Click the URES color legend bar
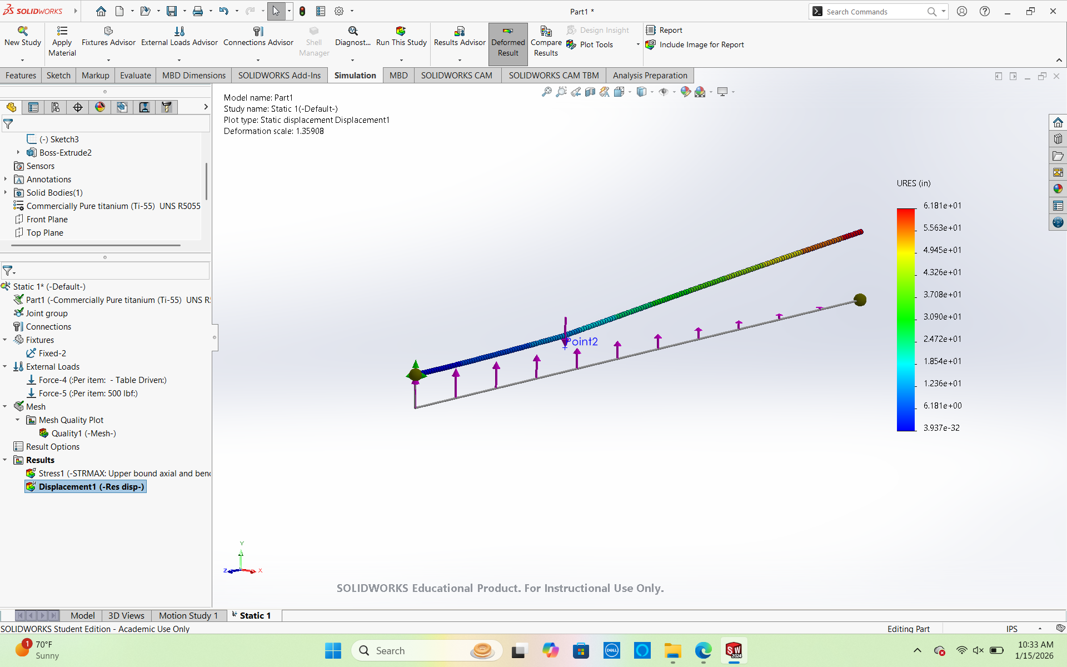Viewport: 1067px width, 667px height. click(x=906, y=319)
